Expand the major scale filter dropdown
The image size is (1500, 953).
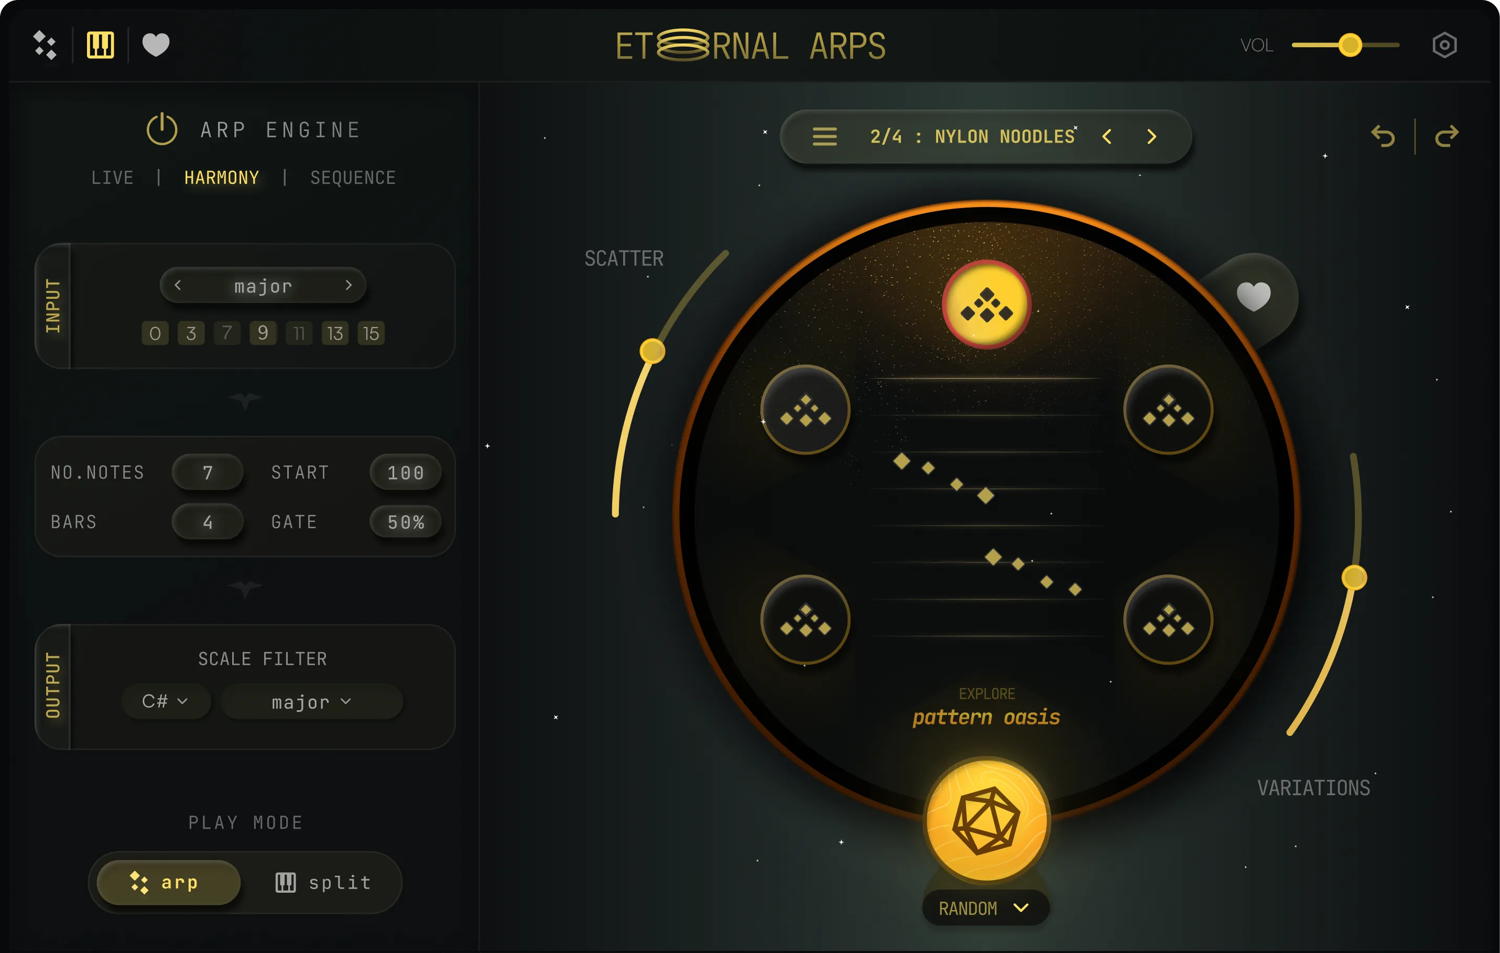[311, 701]
